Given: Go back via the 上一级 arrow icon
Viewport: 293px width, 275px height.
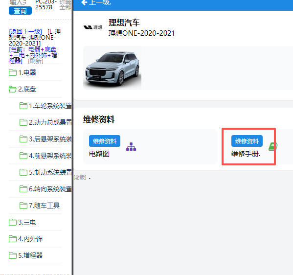Looking at the screenshot, I should pyautogui.click(x=85, y=2).
